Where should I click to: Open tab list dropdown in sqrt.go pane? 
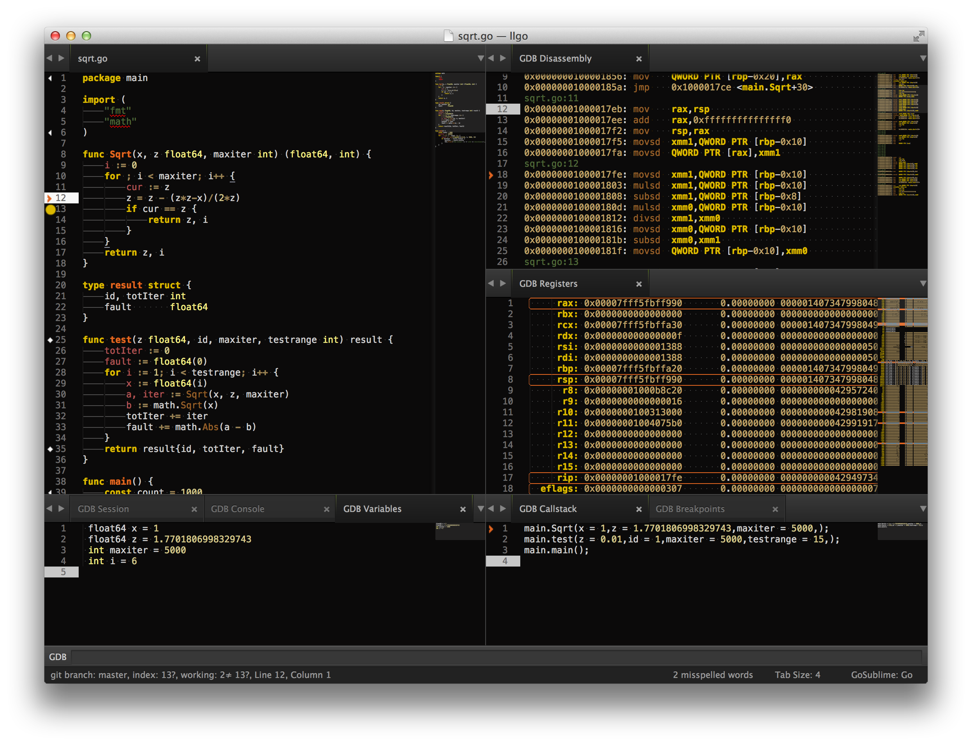[481, 58]
